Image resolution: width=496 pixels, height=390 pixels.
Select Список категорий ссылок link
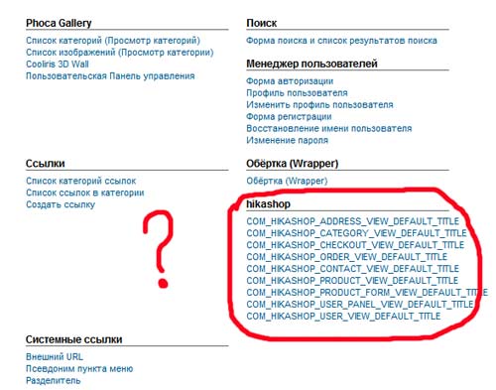click(x=81, y=181)
